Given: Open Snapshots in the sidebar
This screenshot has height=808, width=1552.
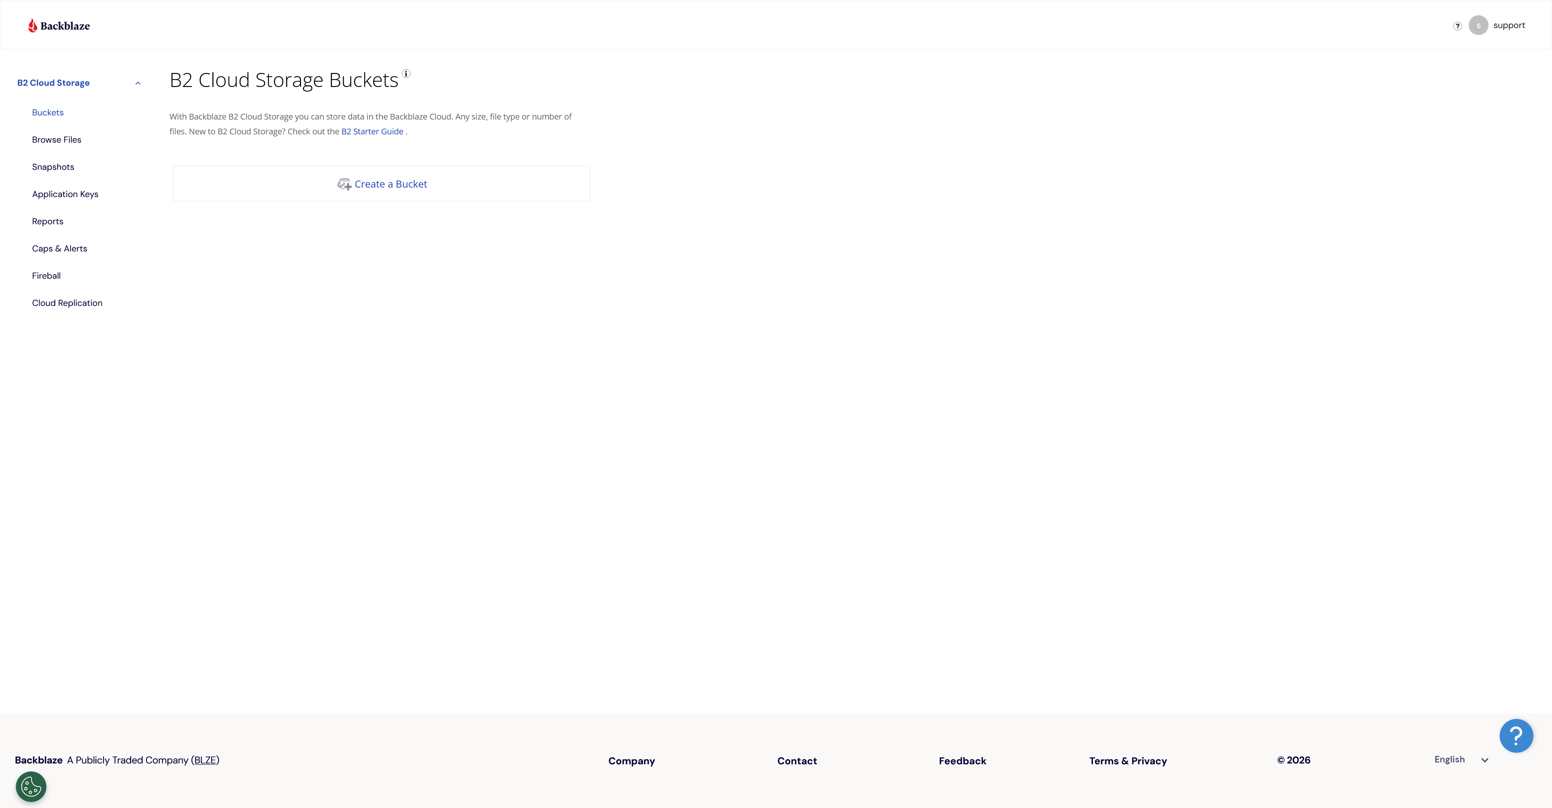Looking at the screenshot, I should [x=53, y=167].
